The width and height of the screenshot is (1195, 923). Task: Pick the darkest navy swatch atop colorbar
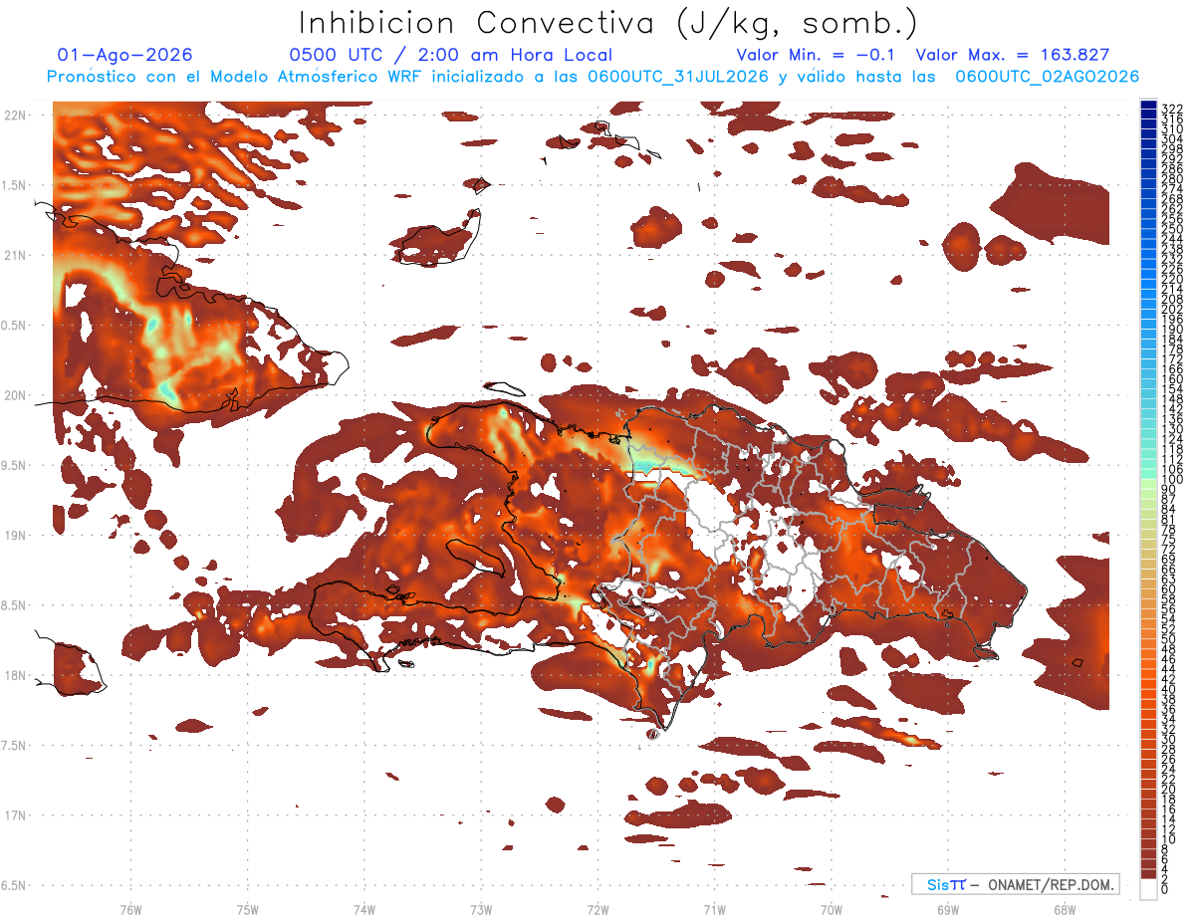[1150, 104]
